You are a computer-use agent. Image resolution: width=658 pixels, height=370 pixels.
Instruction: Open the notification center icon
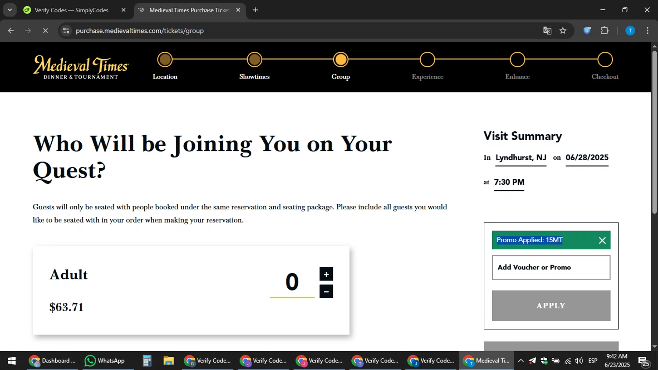(x=644, y=362)
